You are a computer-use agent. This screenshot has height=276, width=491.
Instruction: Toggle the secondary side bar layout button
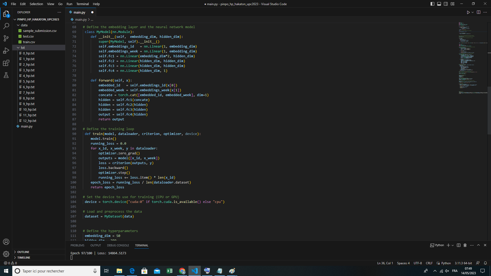(446, 4)
